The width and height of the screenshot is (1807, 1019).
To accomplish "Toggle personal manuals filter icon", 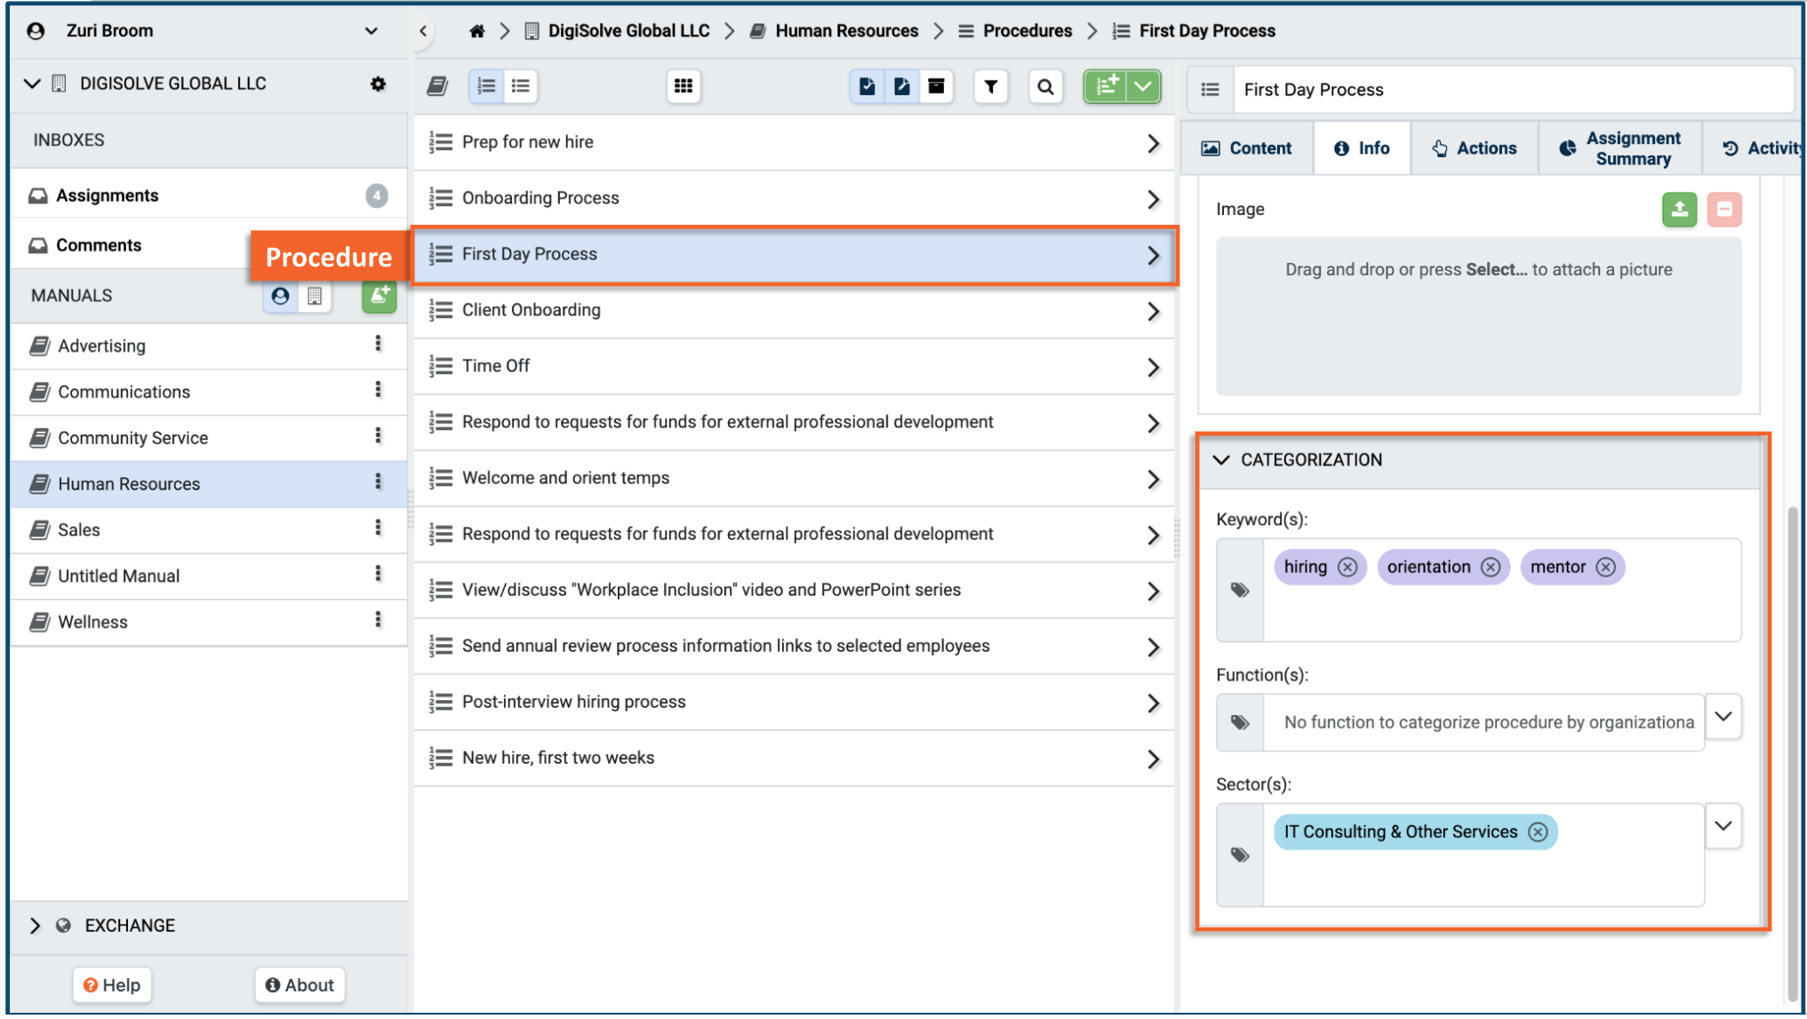I will [x=280, y=296].
